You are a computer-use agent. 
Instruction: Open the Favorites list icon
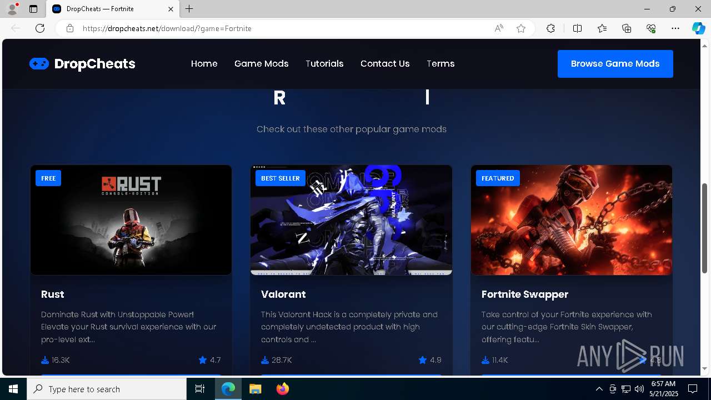[x=602, y=28]
